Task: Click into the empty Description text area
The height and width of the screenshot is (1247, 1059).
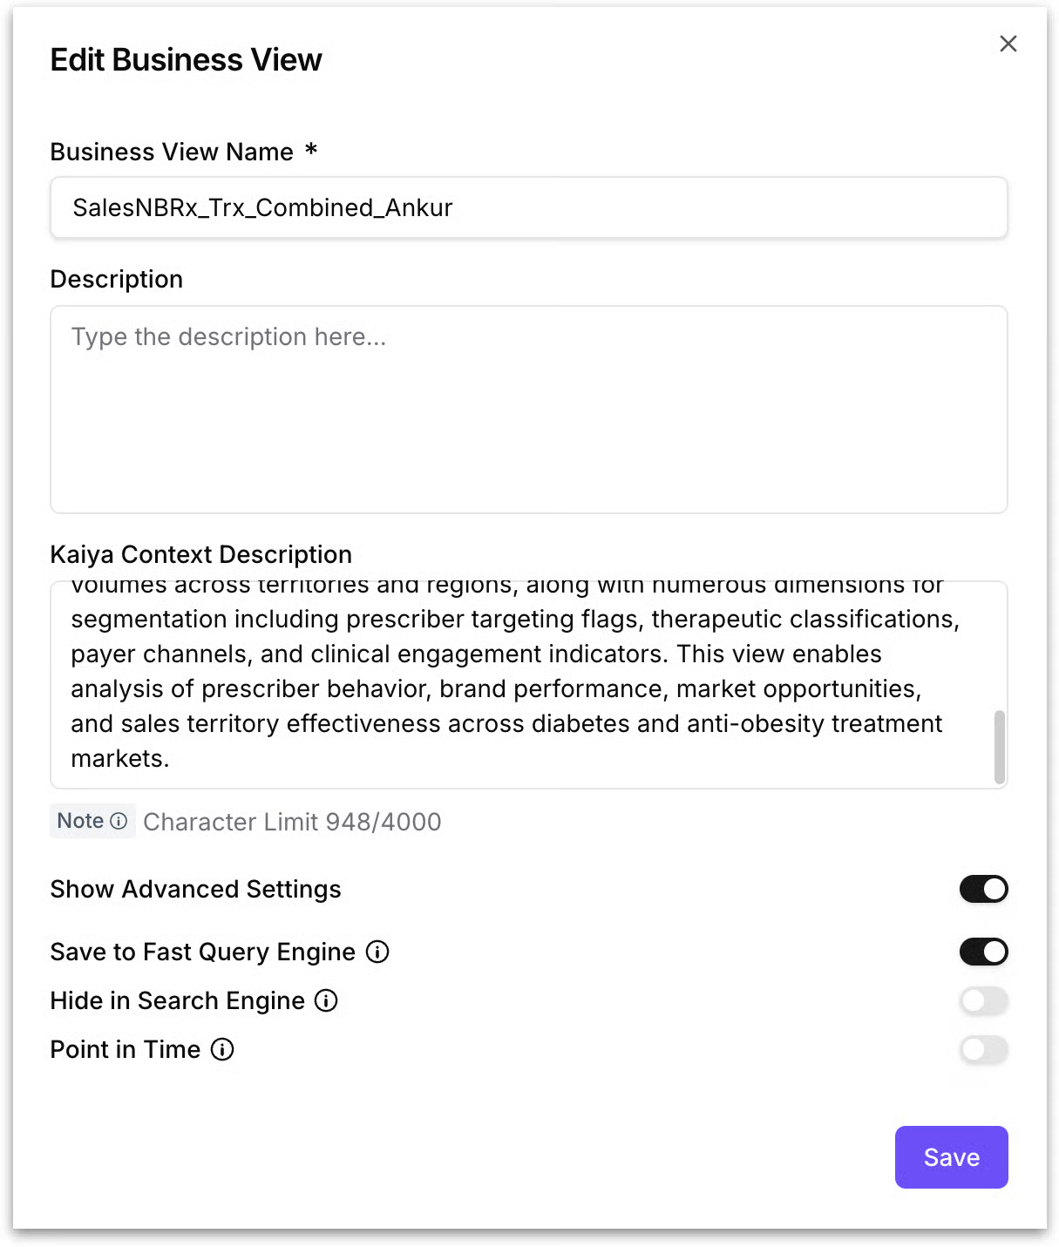Action: [528, 410]
